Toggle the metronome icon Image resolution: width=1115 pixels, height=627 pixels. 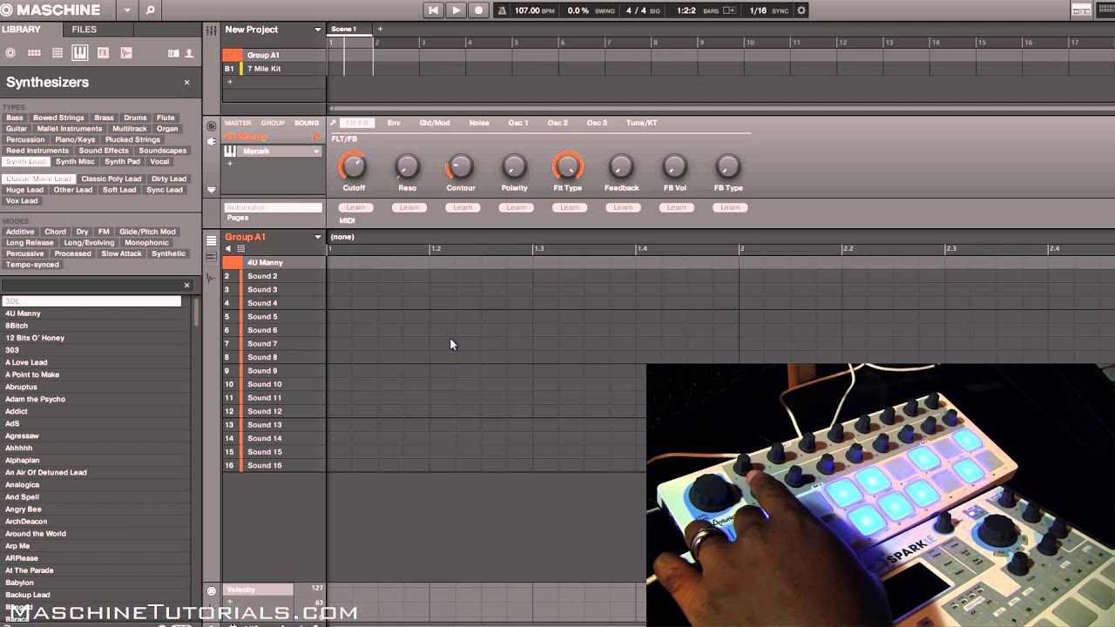(502, 10)
